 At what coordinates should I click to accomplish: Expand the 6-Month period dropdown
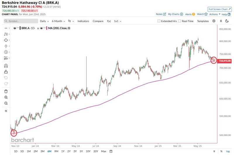point(58,21)
